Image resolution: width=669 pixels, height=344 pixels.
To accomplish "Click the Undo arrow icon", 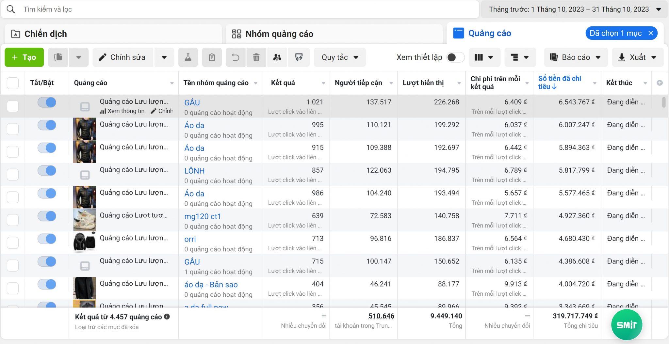I will tap(236, 57).
